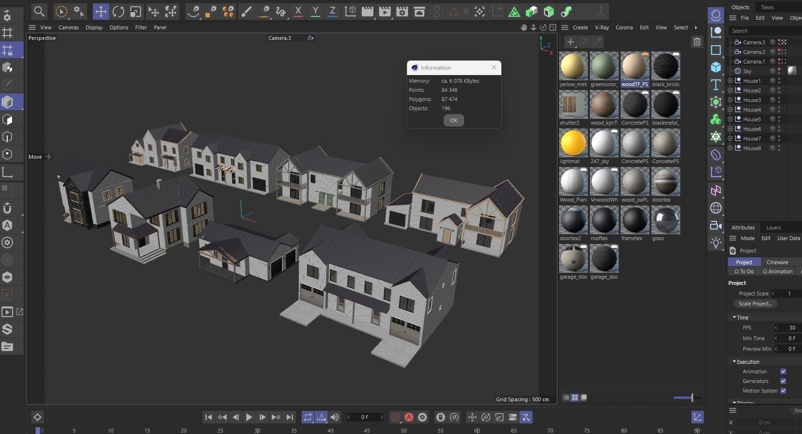802x434 pixels.
Task: Expand the House5 object tree
Action: [730, 119]
